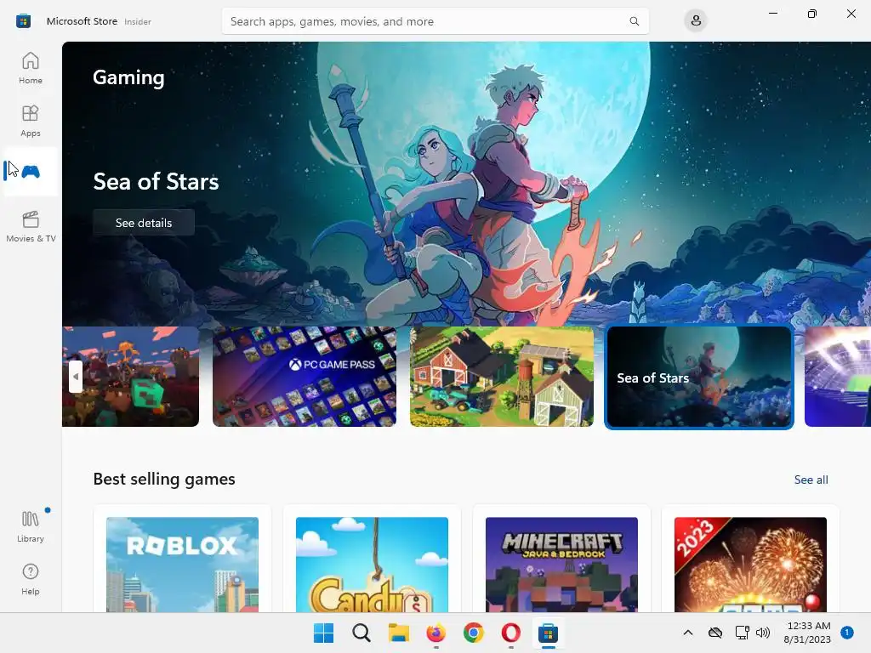
Task: Click the Microsoft Store logo icon
Action: 23,21
